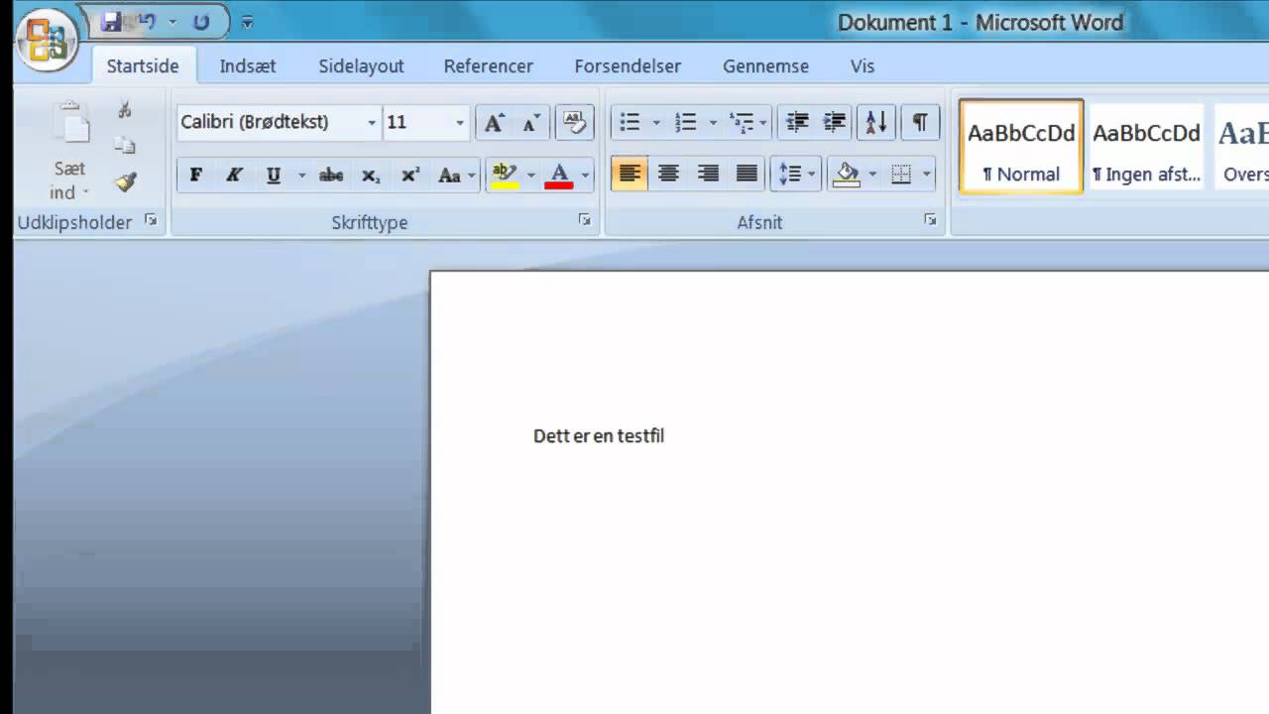
Task: Open the numbering library dropdown
Action: pyautogui.click(x=712, y=122)
